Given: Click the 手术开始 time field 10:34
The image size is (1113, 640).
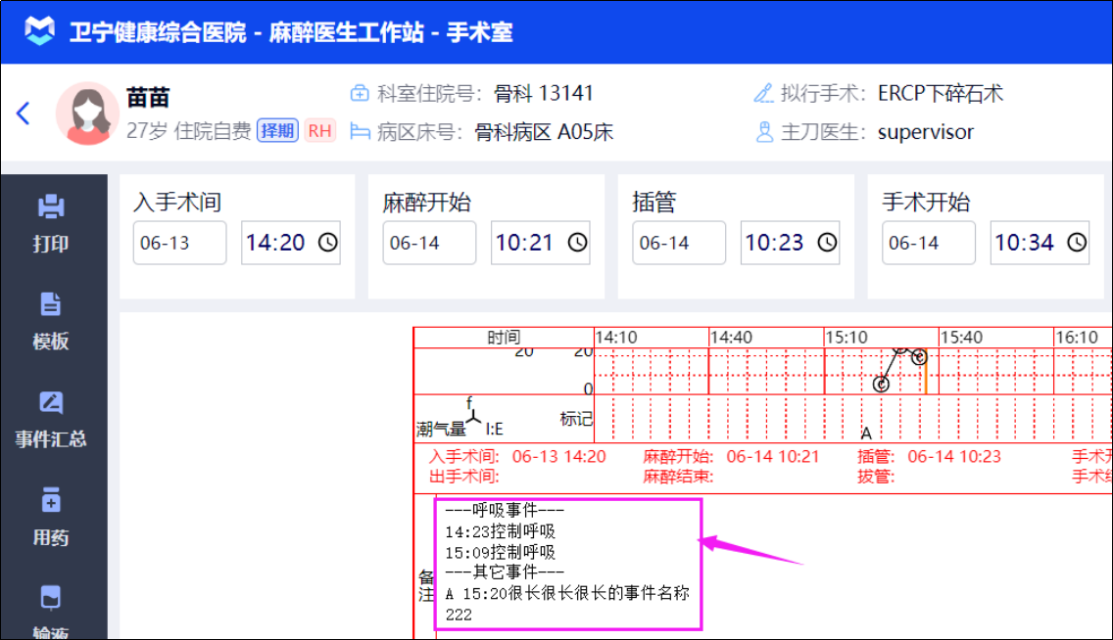Looking at the screenshot, I should (1040, 243).
